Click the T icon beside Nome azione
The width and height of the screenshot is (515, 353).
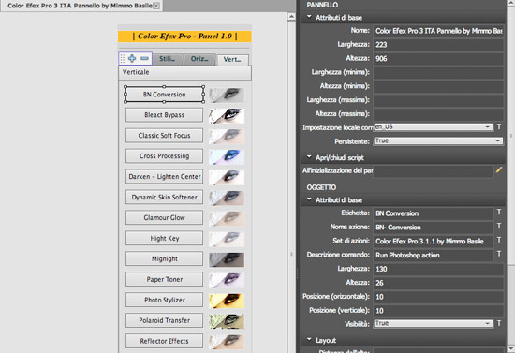tap(499, 226)
